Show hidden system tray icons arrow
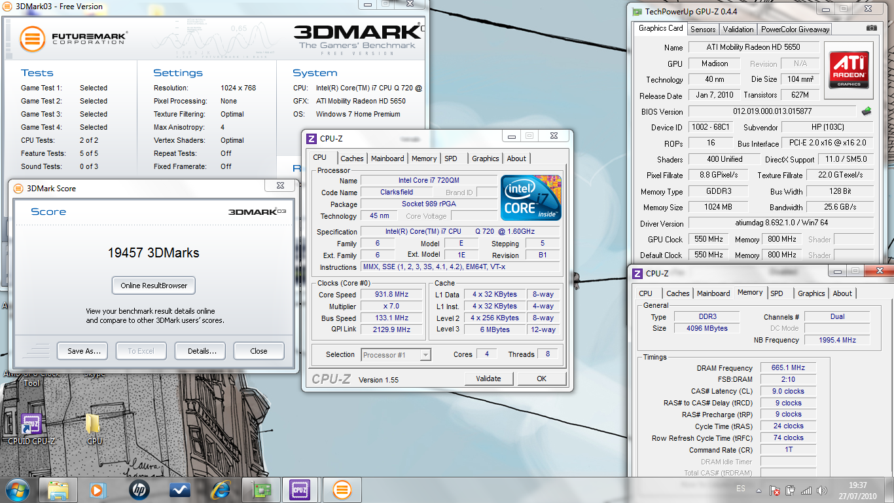 click(x=759, y=490)
